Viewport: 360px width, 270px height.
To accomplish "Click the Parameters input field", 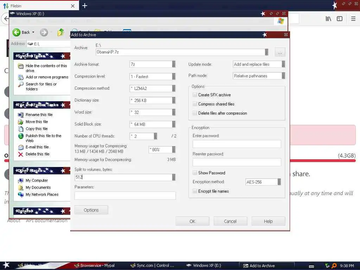I will pos(125,195).
